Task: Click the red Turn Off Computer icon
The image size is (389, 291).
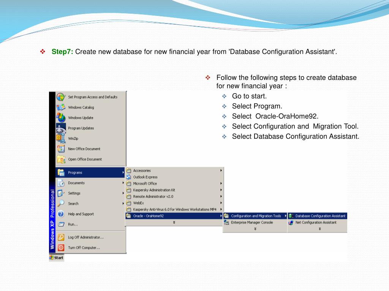Action: (61, 248)
